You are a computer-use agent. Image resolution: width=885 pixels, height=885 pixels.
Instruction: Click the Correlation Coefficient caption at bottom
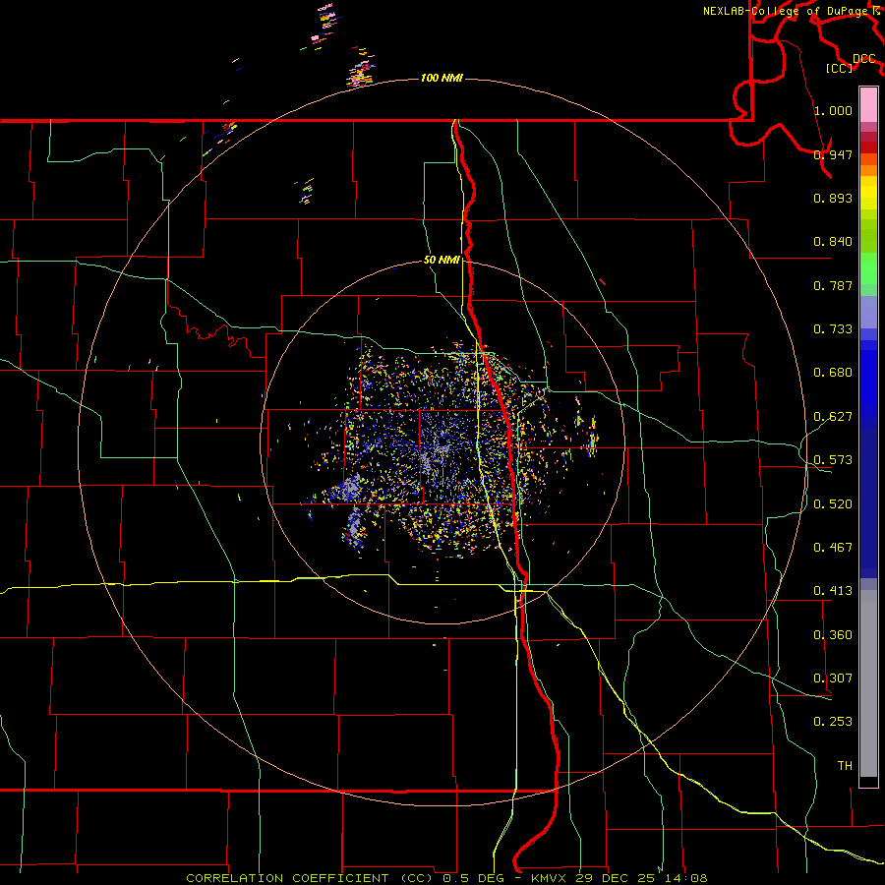tap(447, 878)
